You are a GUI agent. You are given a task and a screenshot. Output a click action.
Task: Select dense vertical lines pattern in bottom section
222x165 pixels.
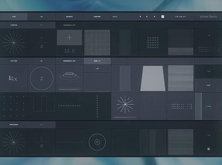pyautogui.click(x=153, y=142)
